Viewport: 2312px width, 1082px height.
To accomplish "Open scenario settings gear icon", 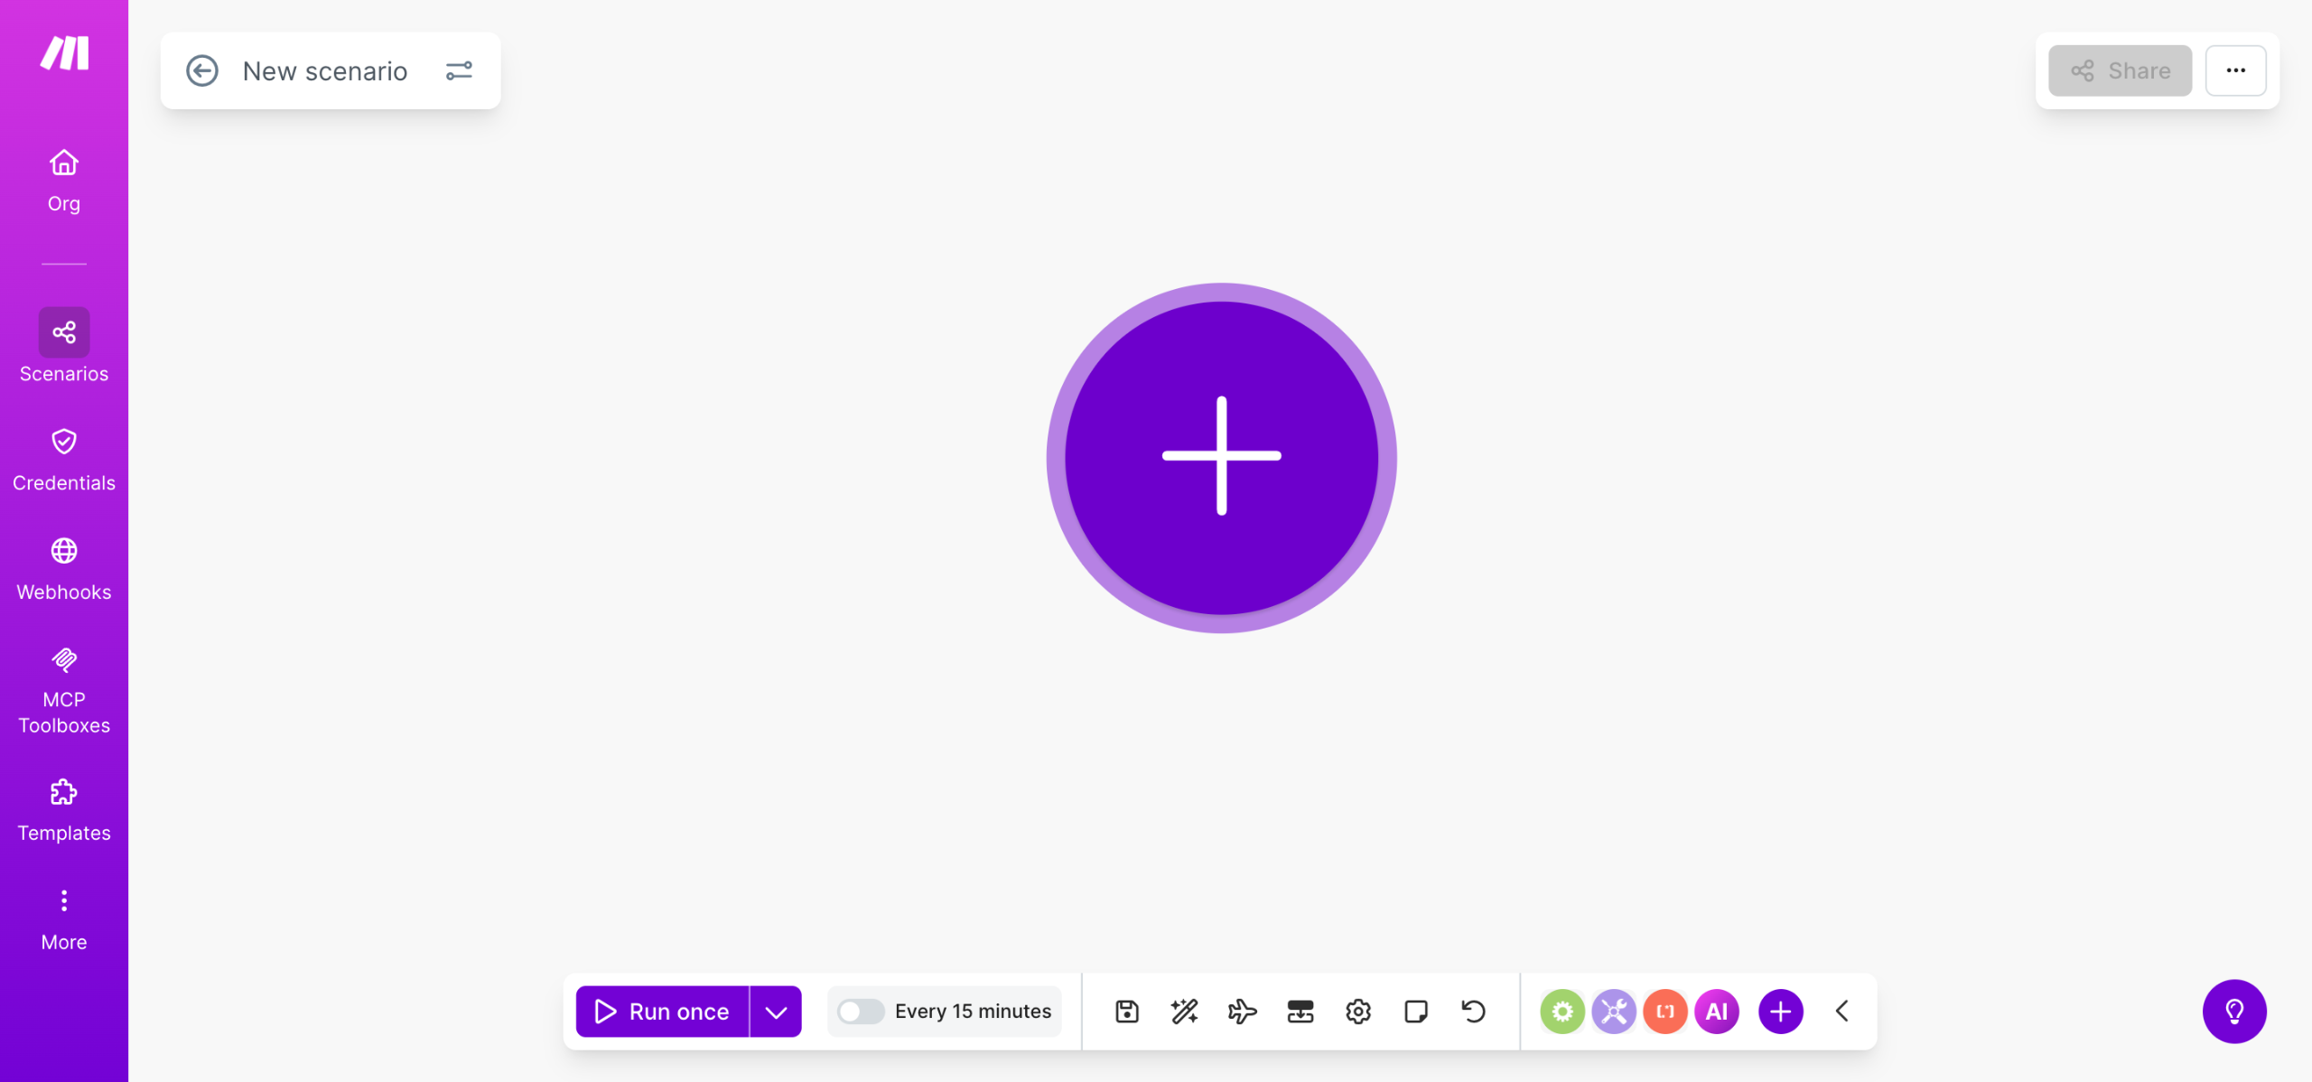I will (x=1357, y=1011).
